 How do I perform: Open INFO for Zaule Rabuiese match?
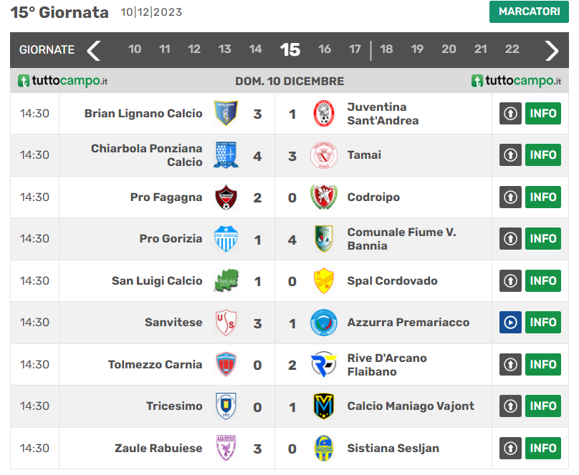(x=543, y=448)
